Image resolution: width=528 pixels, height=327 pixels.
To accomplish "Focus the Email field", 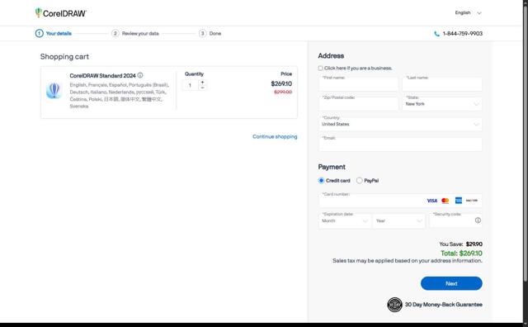I will 400,144.
